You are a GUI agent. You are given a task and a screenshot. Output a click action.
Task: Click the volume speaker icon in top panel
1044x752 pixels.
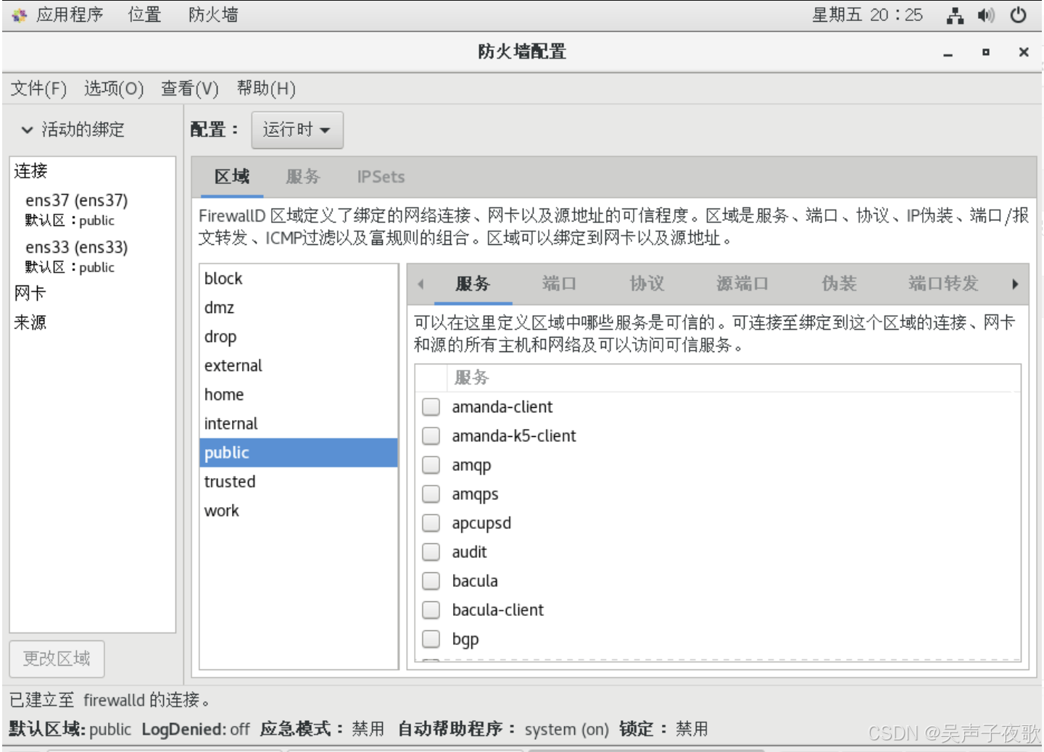click(986, 15)
